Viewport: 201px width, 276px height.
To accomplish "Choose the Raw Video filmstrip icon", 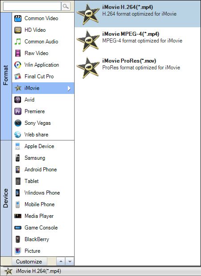I will coord(18,53).
